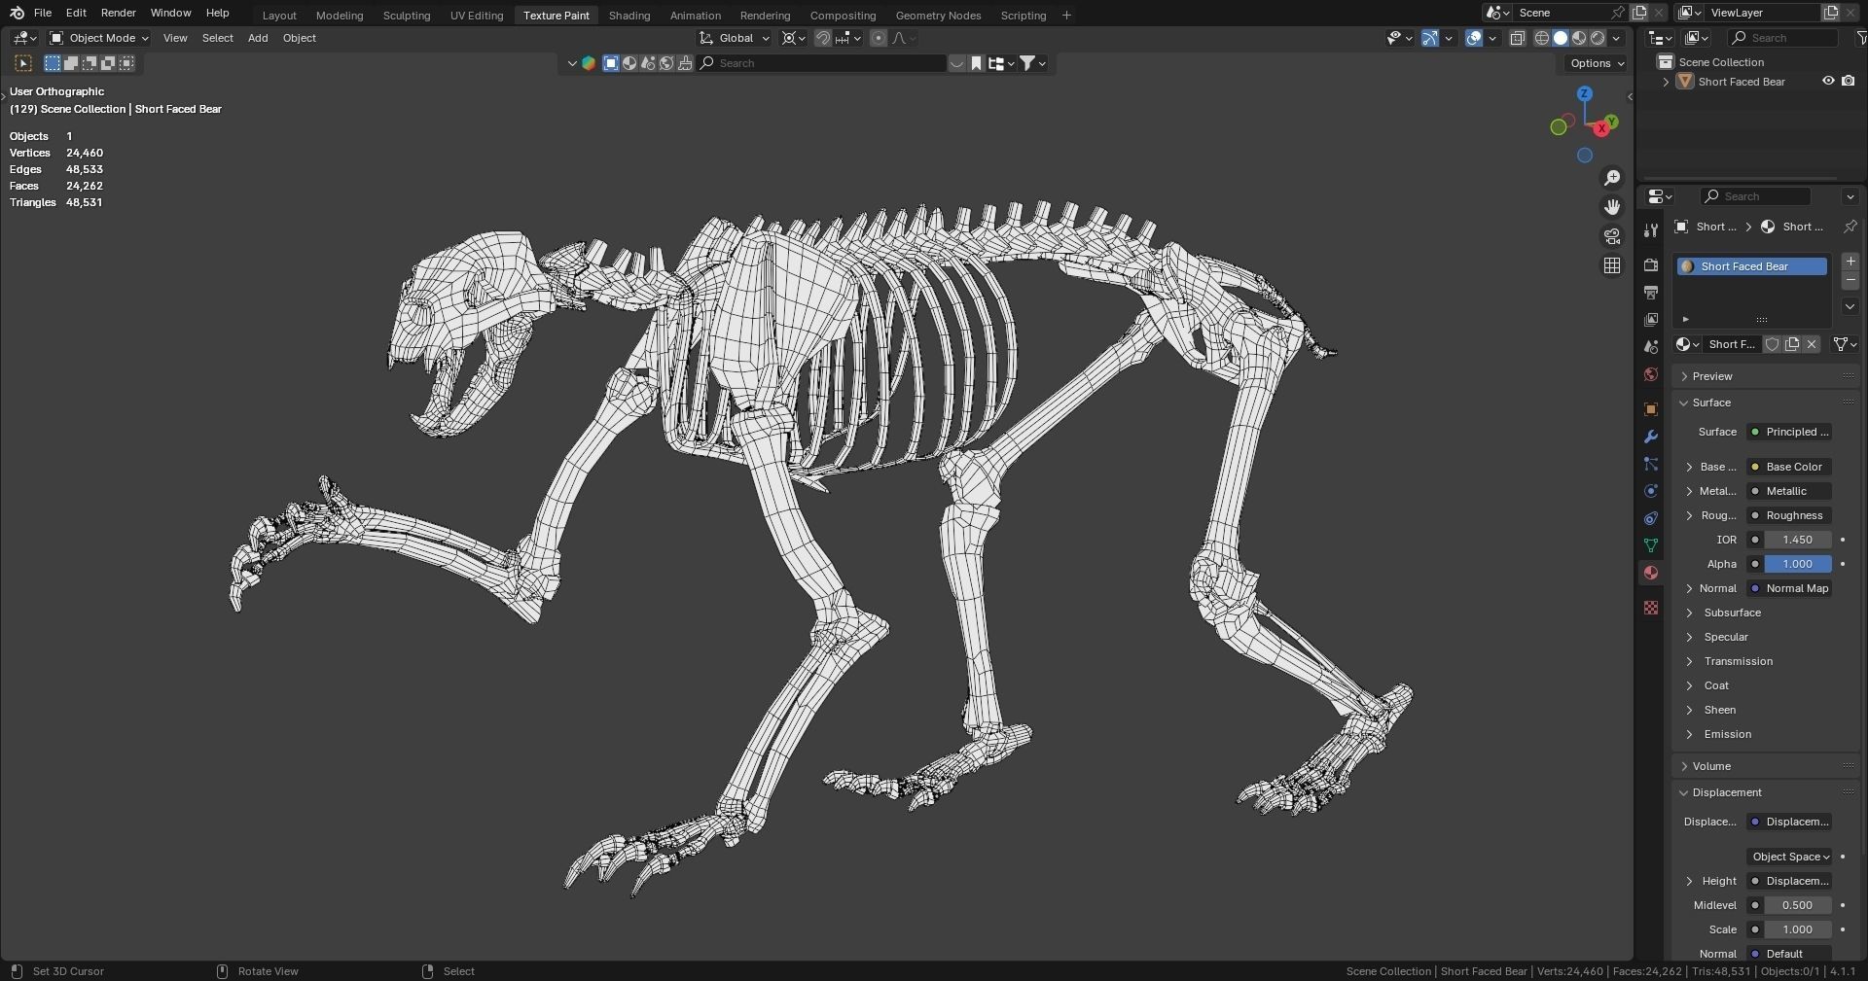Switch to Geometry Nodes workspace tab

(938, 16)
